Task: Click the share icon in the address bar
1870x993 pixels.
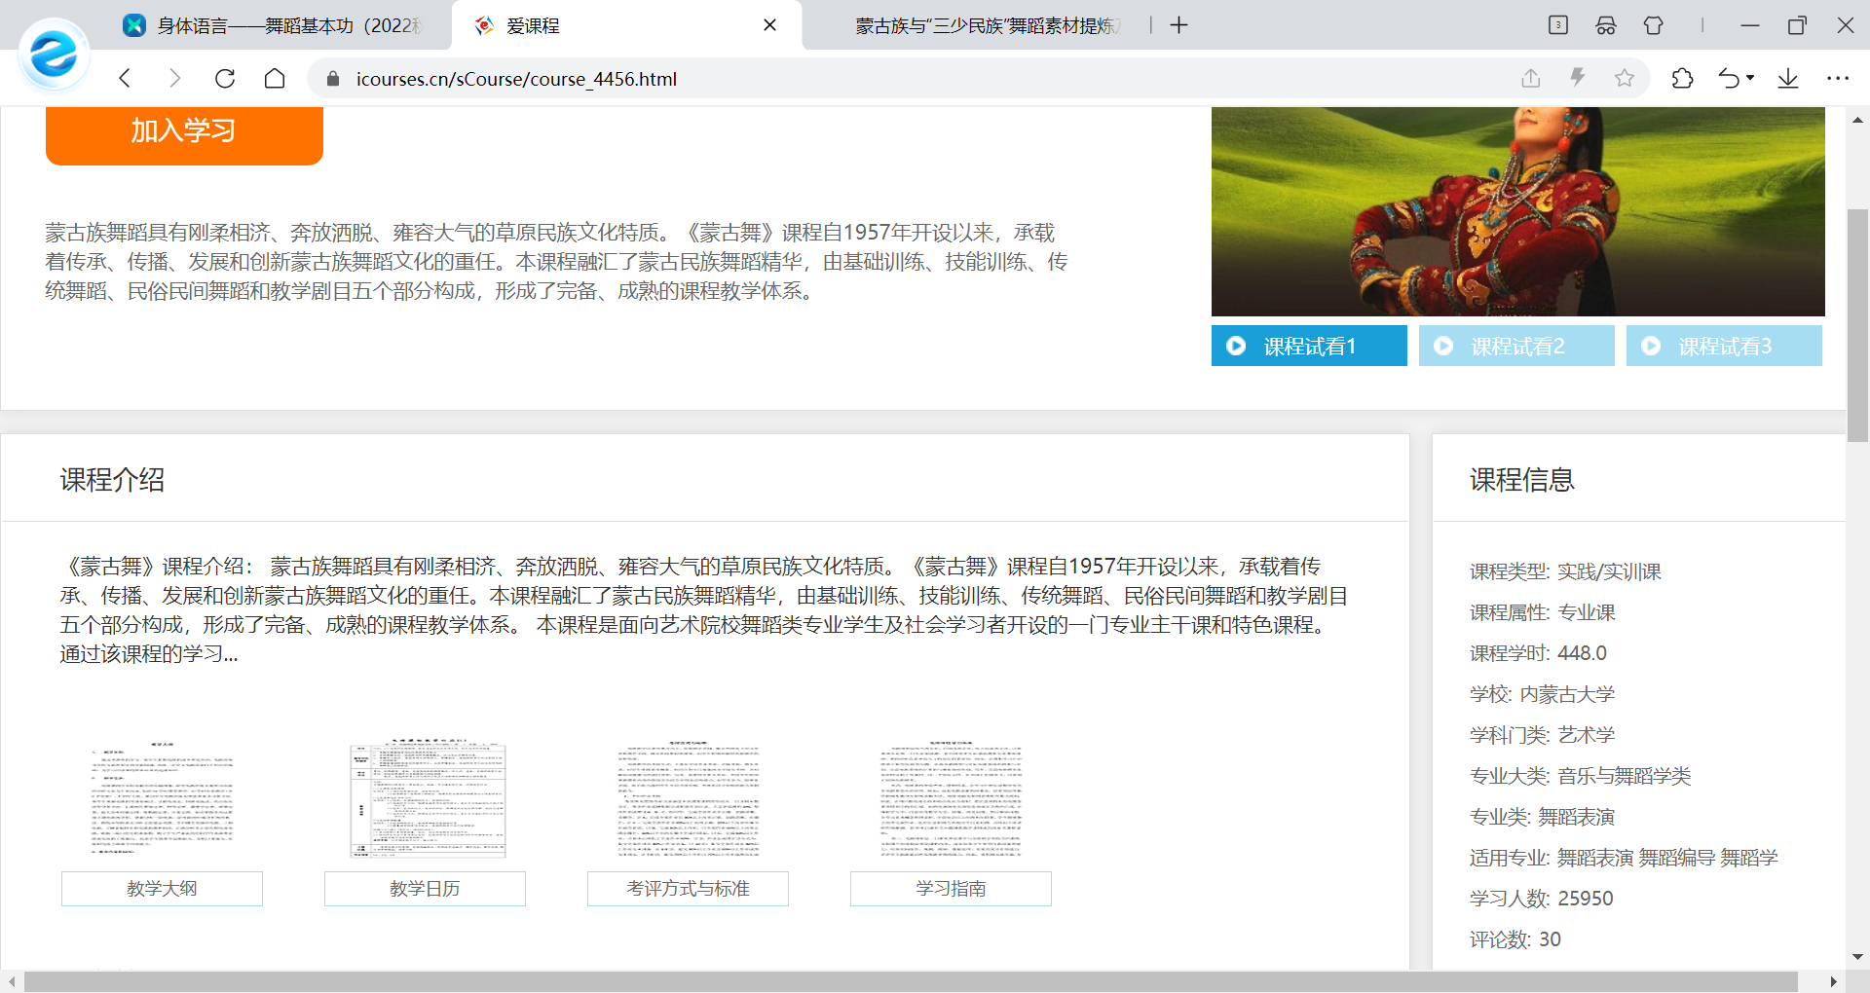Action: click(1531, 78)
